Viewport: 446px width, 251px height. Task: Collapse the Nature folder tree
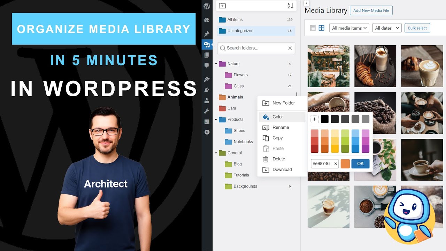click(216, 64)
